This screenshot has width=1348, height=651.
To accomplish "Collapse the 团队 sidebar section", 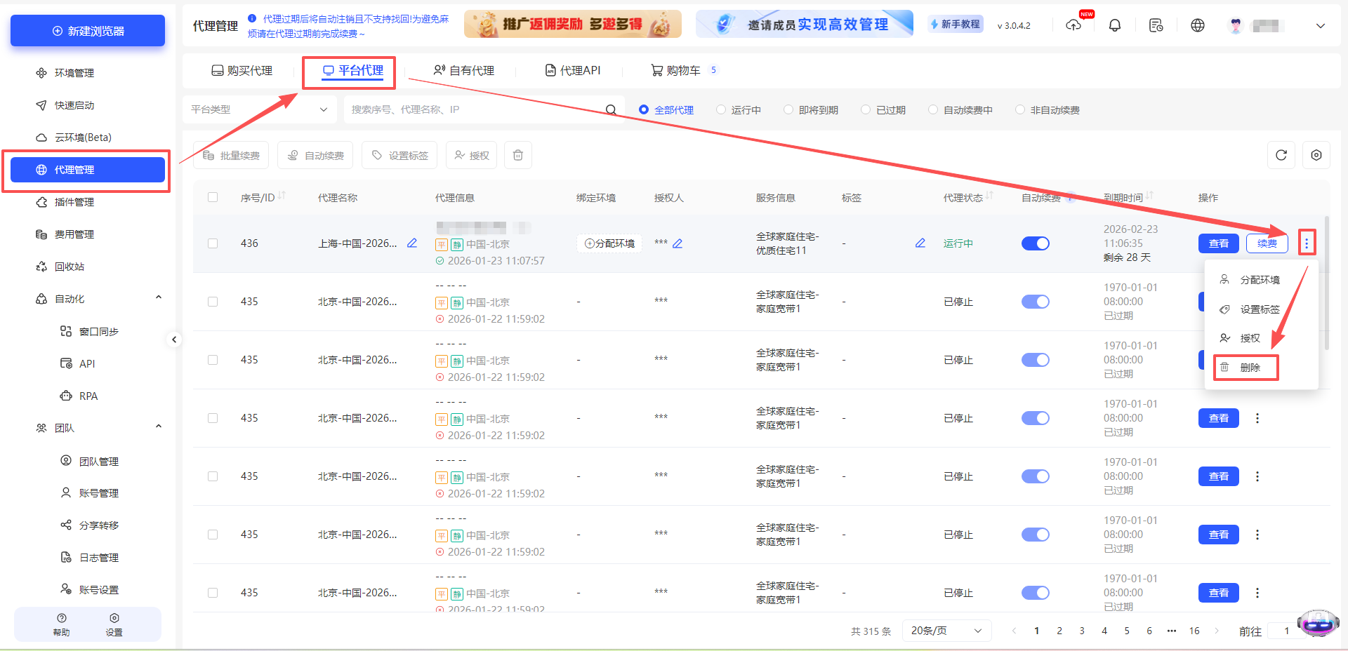I will pos(159,427).
